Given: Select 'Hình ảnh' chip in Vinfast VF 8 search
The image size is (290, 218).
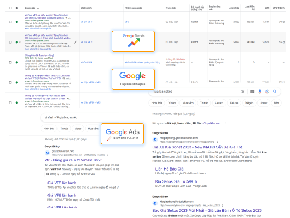Looking at the screenshot, I should (49, 129).
